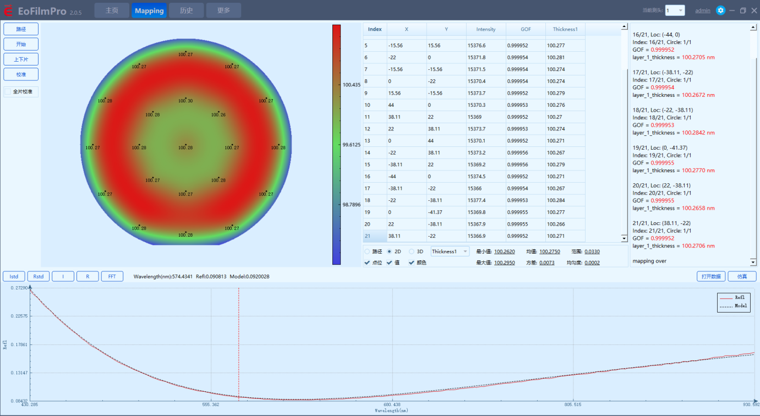
Task: Open the current probe number dropdown
Action: click(675, 10)
